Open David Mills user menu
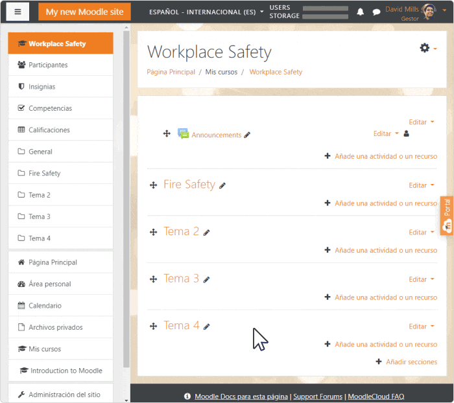Viewport: 454px width, 403px height. 416,11
